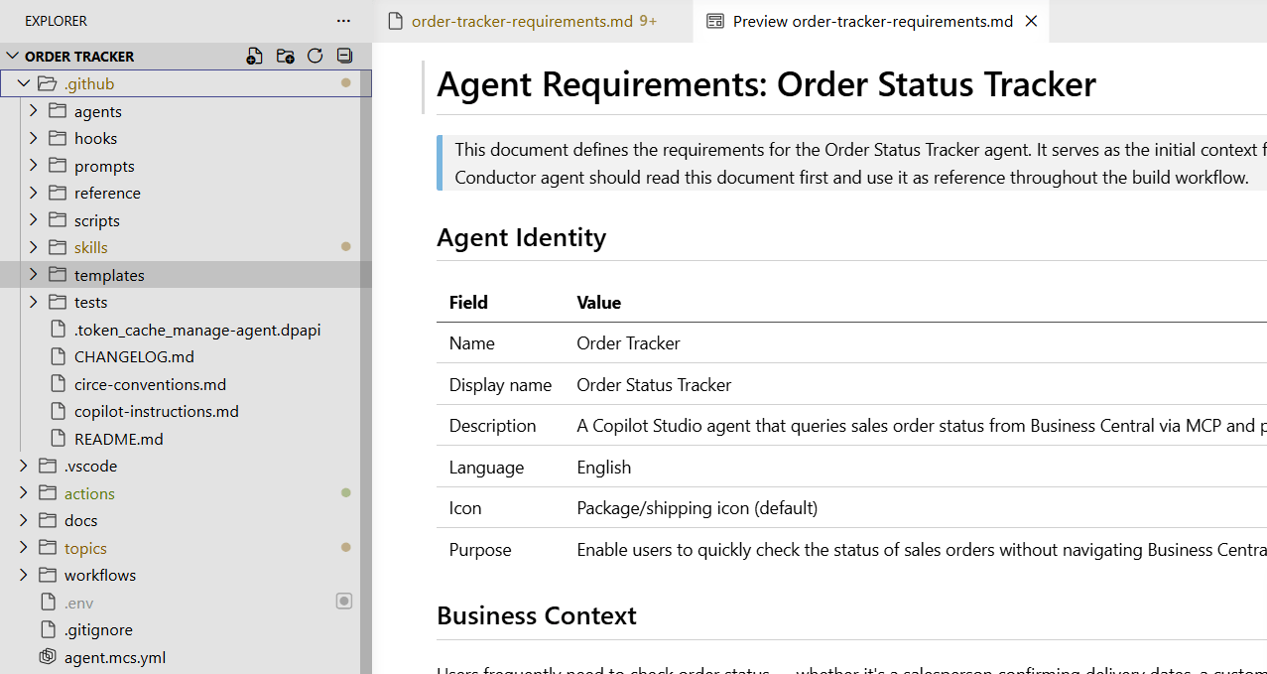This screenshot has width=1267, height=674.
Task: Collapse the .github folder
Action: click(25, 83)
